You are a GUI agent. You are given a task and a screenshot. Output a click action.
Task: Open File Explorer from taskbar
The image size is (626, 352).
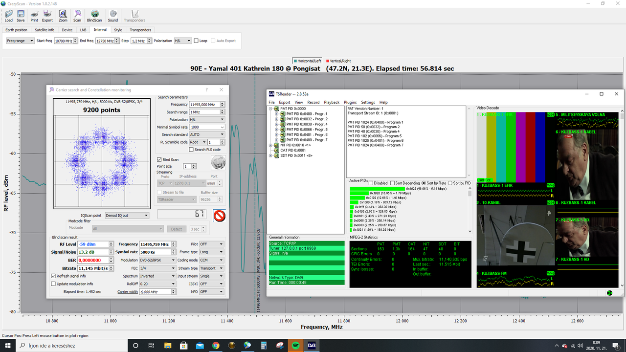tap(168, 345)
